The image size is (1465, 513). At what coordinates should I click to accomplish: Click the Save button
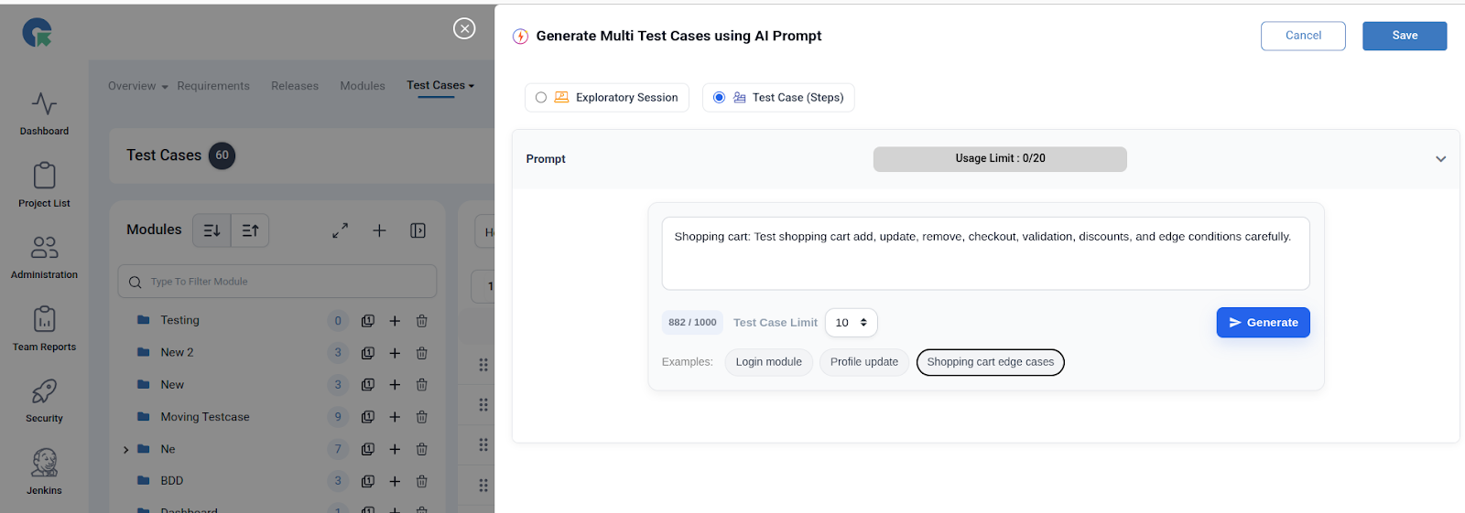[1404, 36]
